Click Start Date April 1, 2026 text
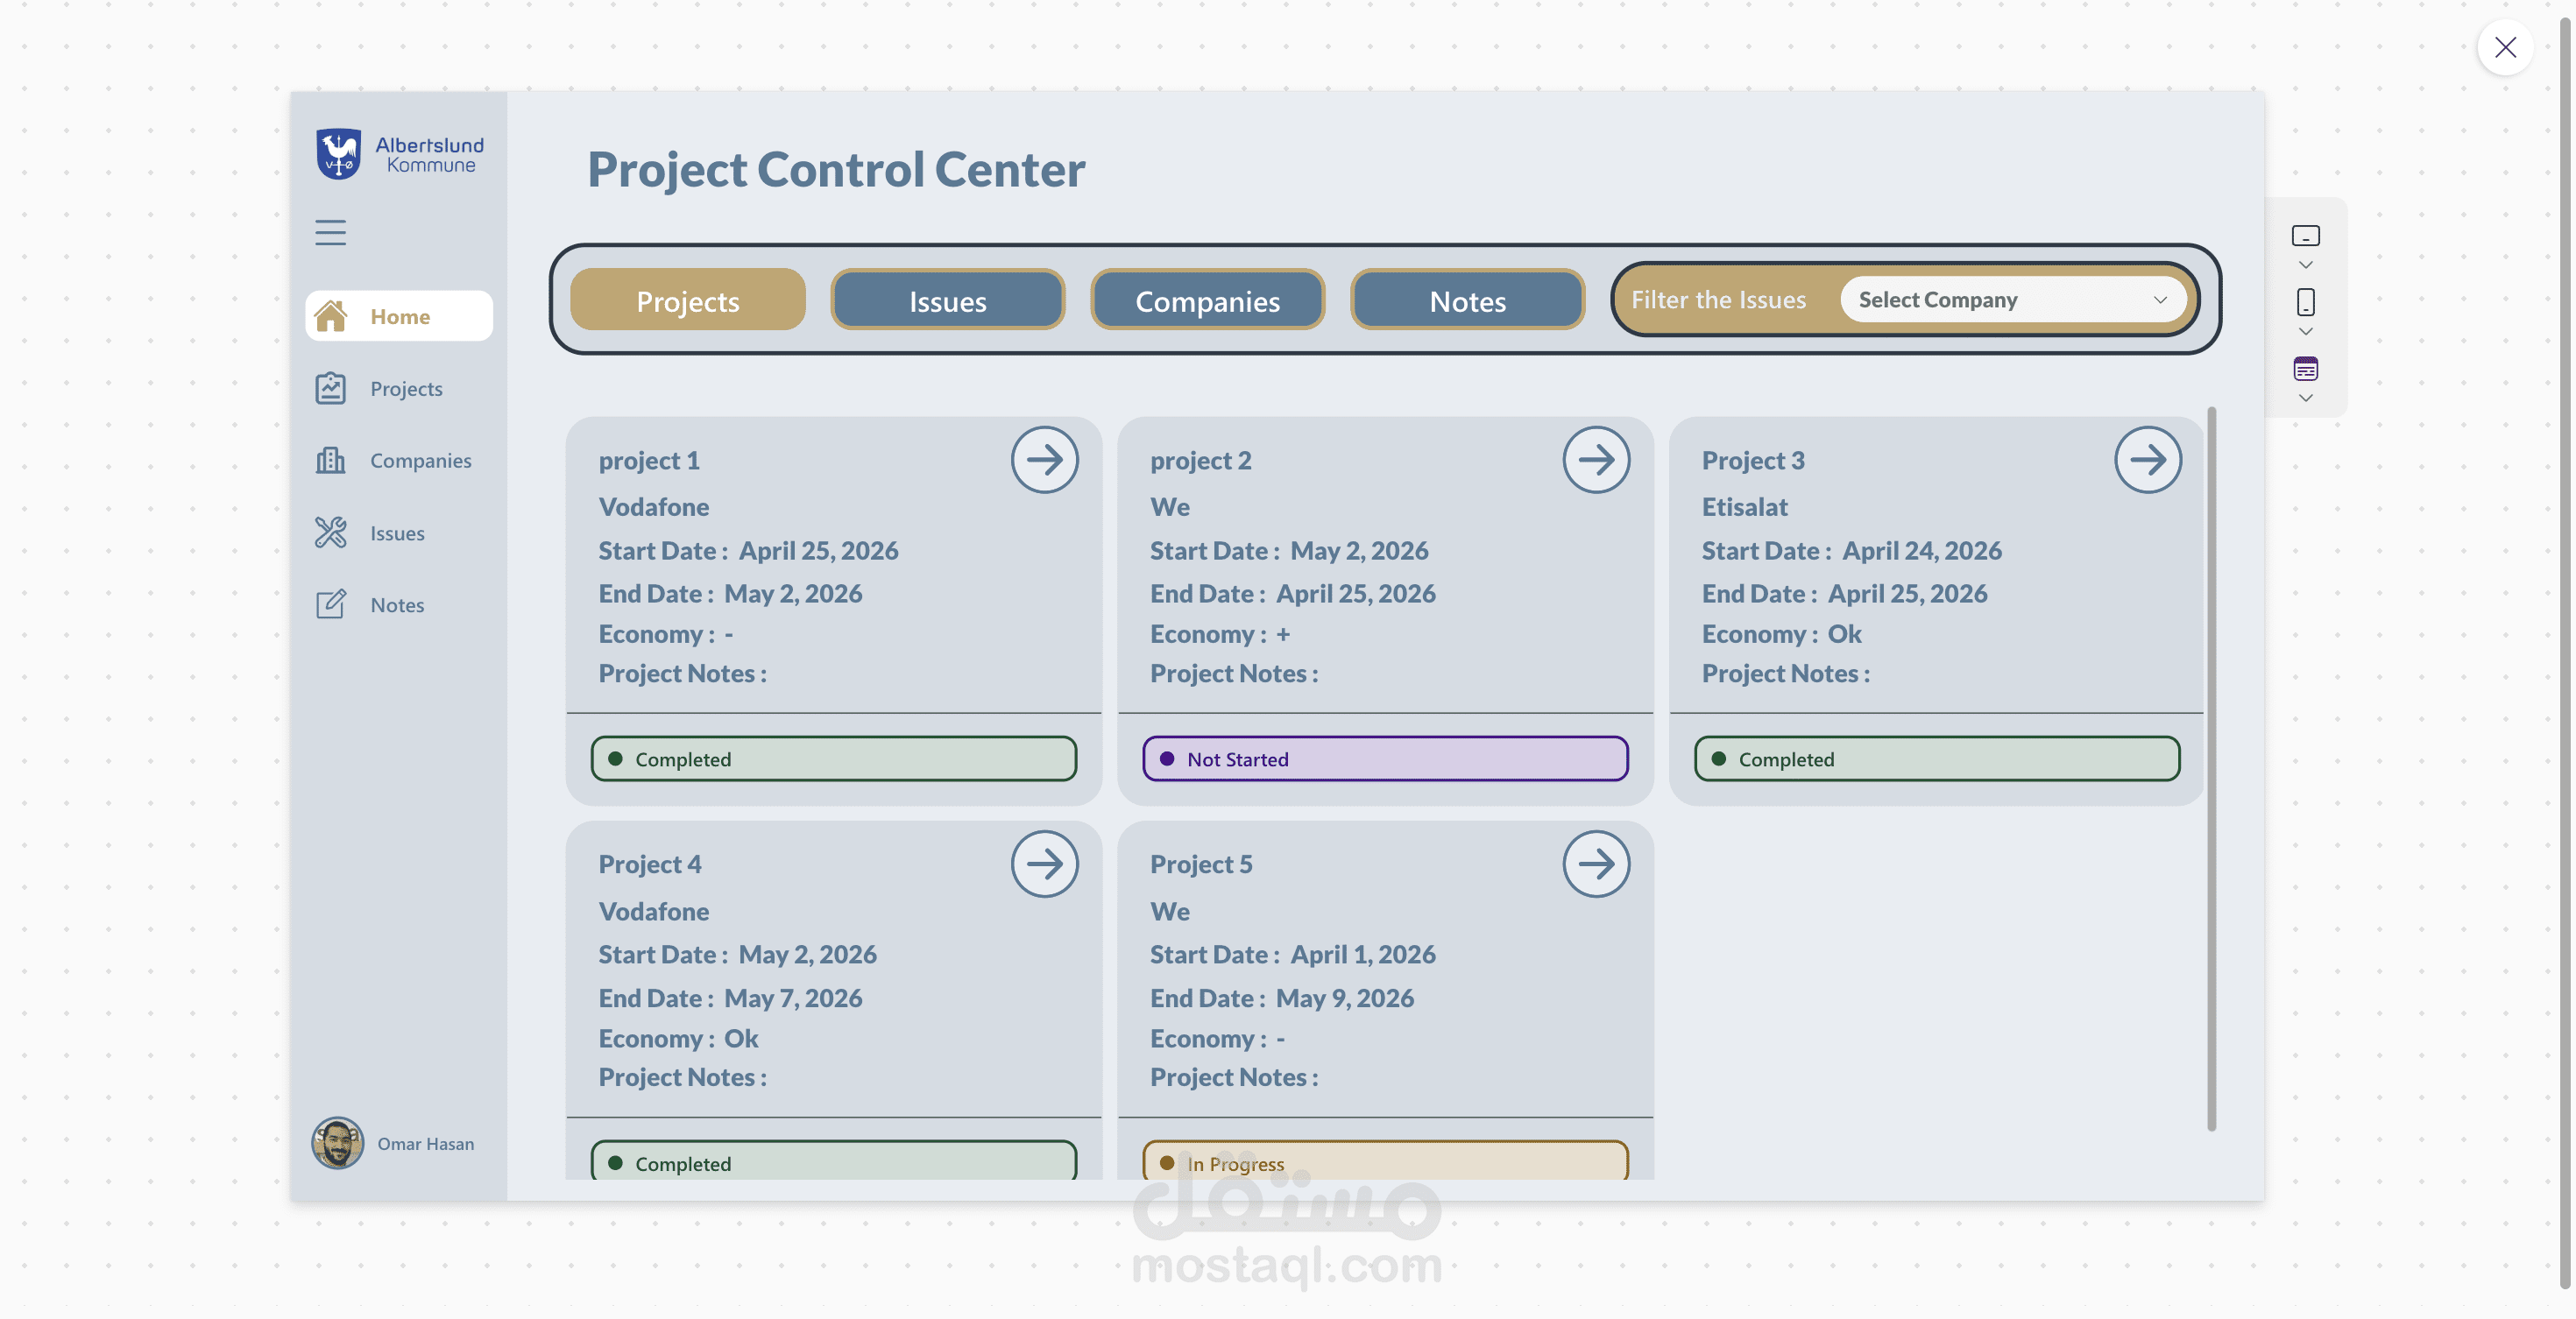The height and width of the screenshot is (1319, 2576). pos(1293,955)
